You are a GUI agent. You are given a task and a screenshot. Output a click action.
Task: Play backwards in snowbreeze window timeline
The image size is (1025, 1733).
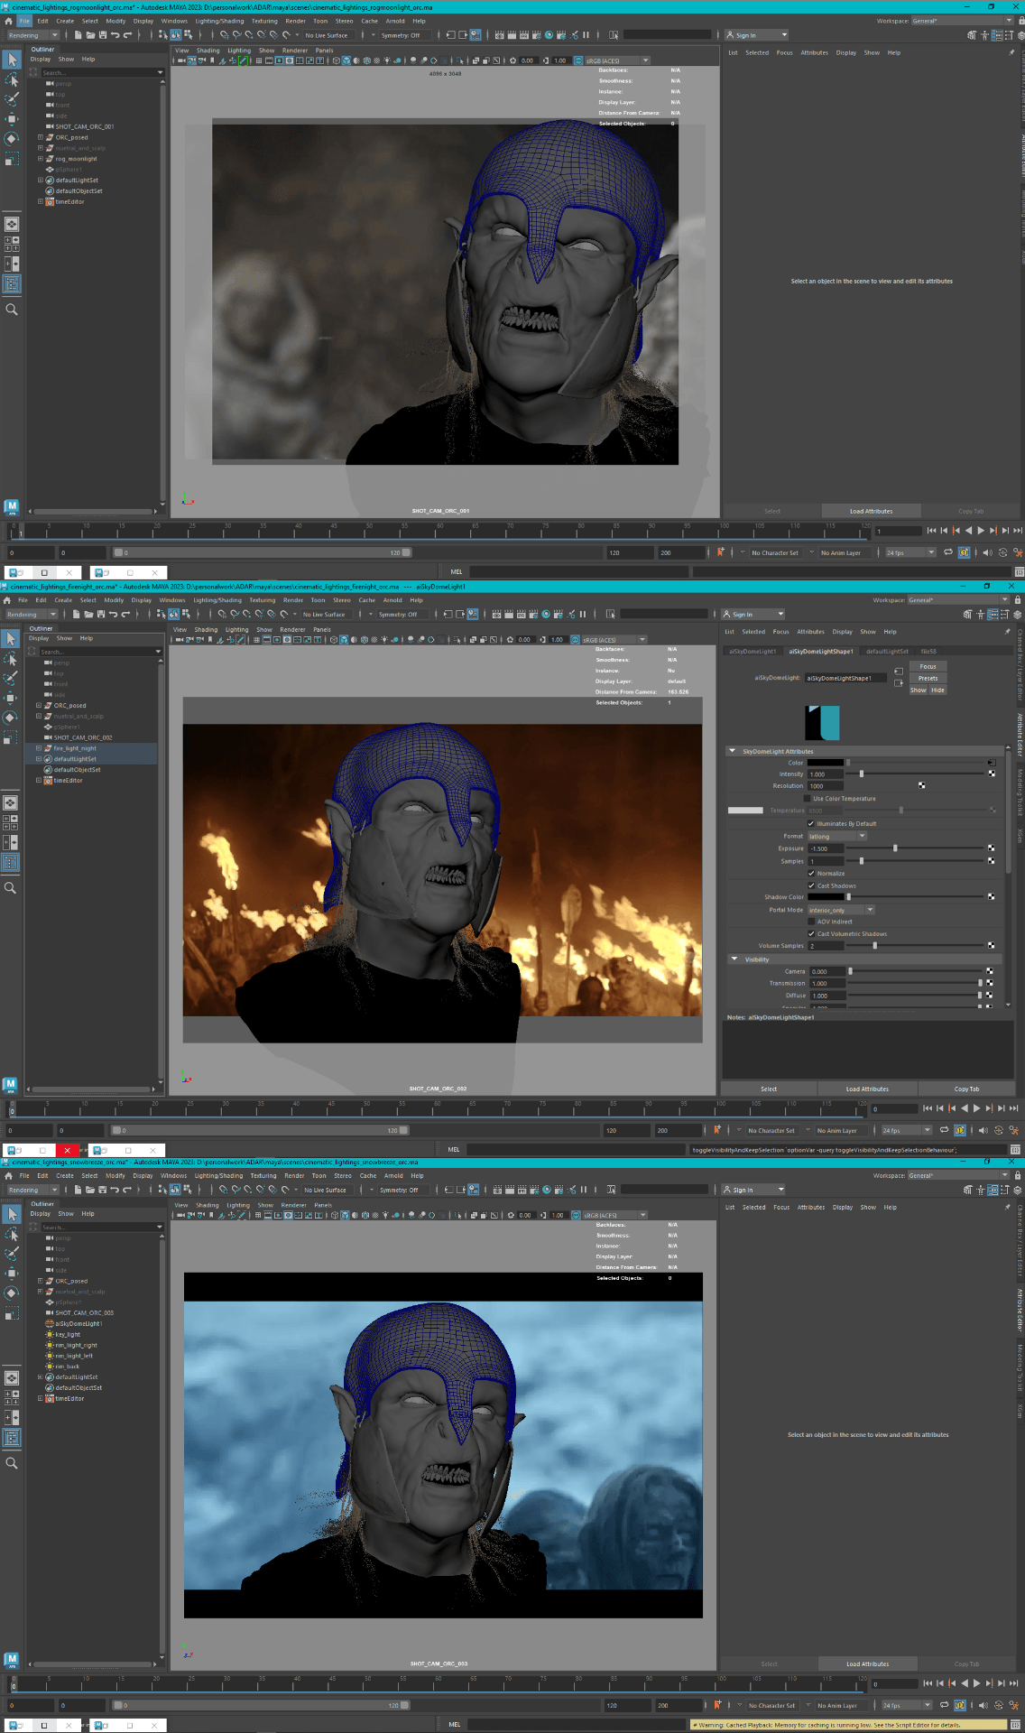(x=965, y=1683)
